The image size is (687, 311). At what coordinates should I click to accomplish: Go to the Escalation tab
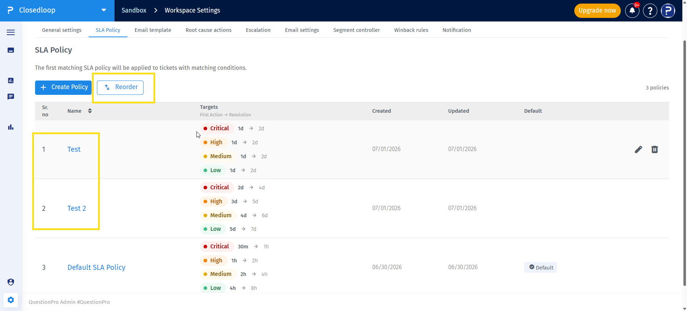[258, 30]
